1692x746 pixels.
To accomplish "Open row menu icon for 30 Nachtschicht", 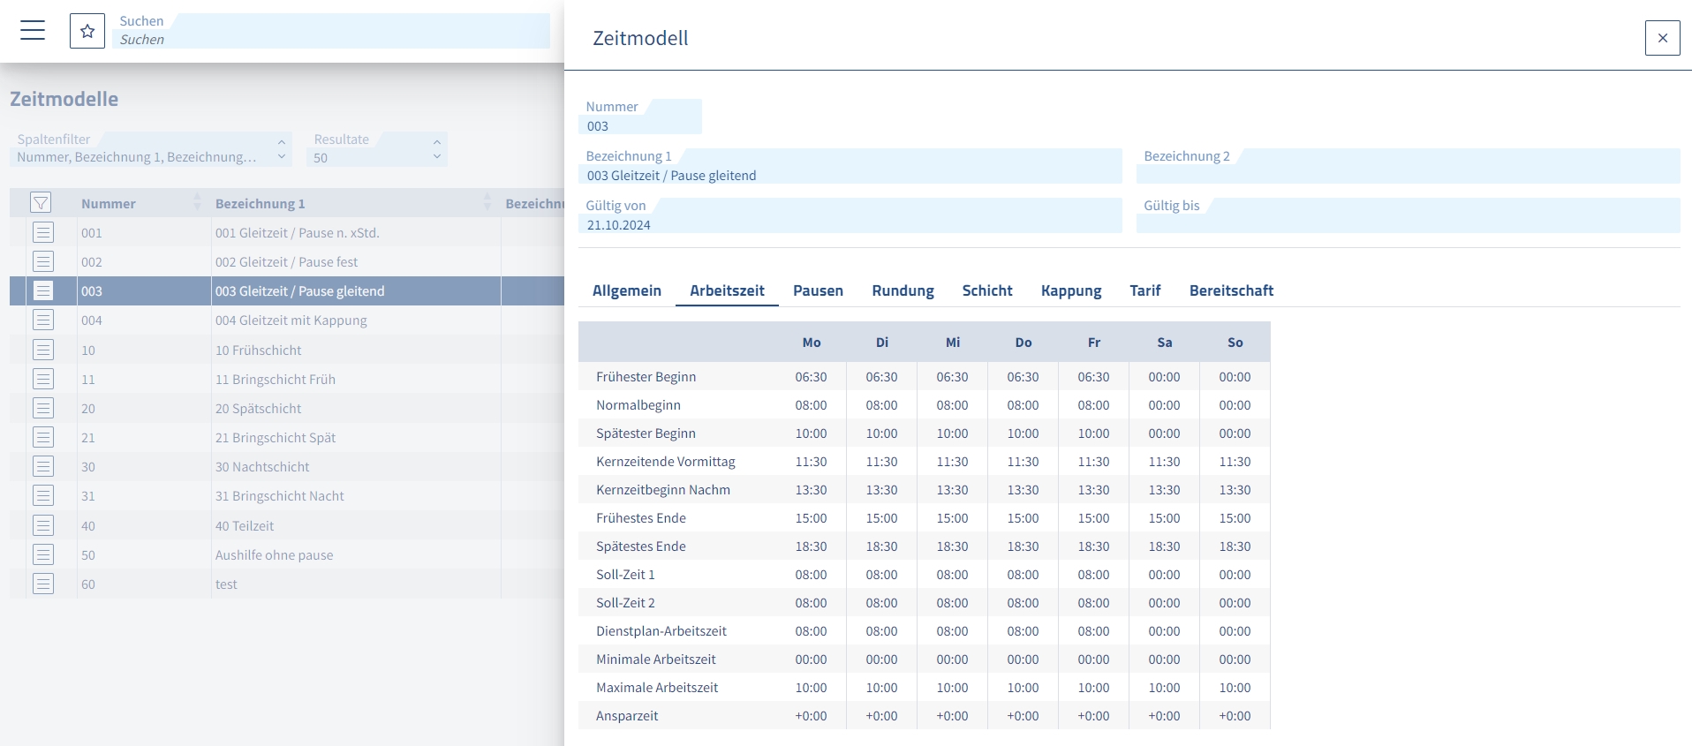I will click(43, 466).
